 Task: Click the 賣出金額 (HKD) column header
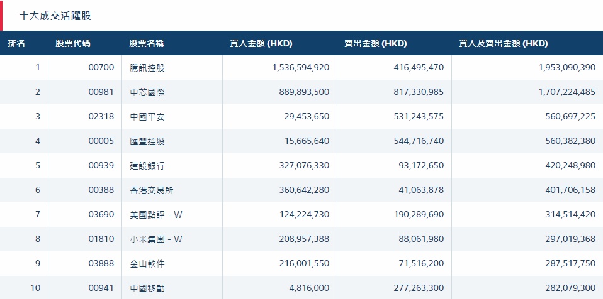coord(375,44)
